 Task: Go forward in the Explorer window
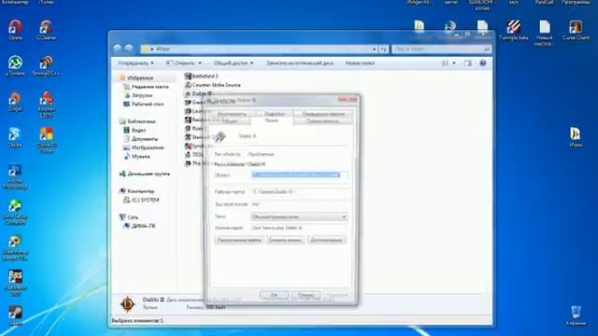[129, 49]
